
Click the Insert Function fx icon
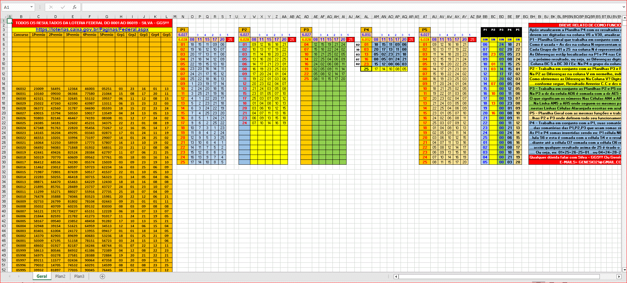click(x=75, y=7)
